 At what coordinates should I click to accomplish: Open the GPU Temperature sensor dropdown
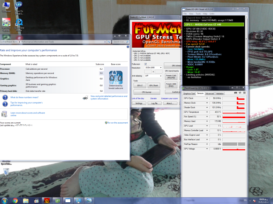[207, 112]
